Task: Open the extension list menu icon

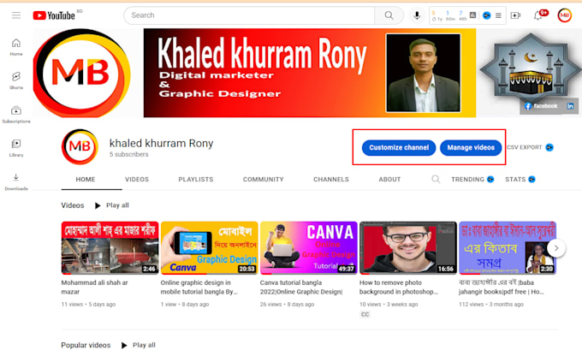Action: [x=498, y=15]
